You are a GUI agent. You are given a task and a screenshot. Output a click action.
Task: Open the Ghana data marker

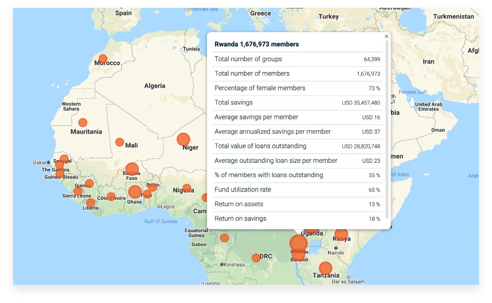point(135,191)
